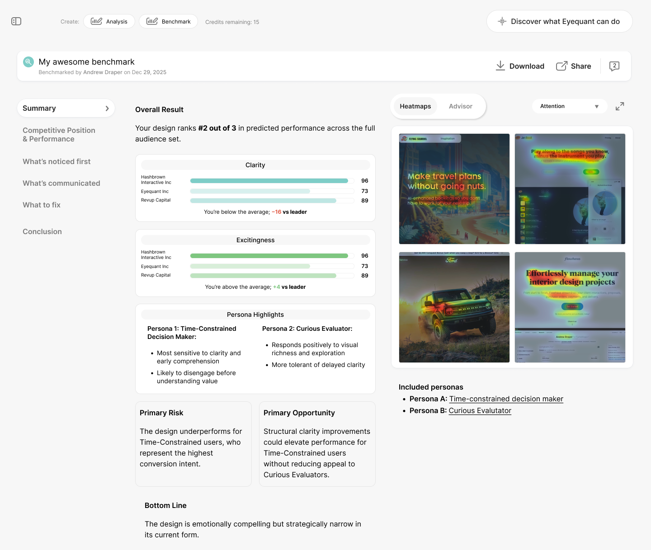Expand the Summary section chevron
The height and width of the screenshot is (550, 651).
[x=107, y=108]
